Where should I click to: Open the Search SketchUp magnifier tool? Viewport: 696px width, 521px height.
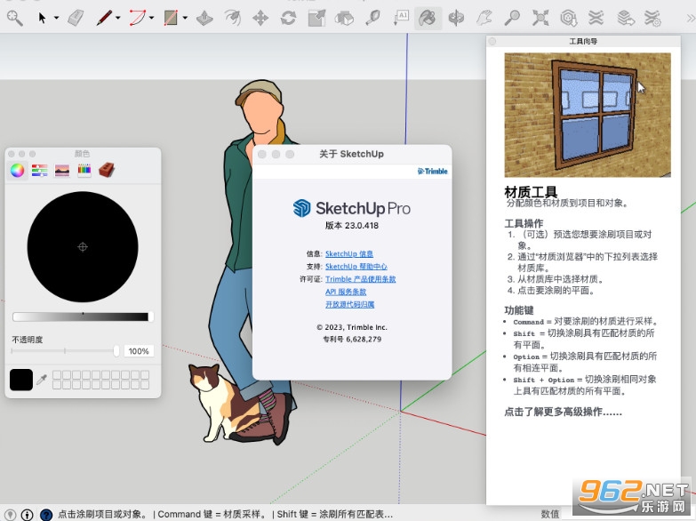(x=14, y=18)
